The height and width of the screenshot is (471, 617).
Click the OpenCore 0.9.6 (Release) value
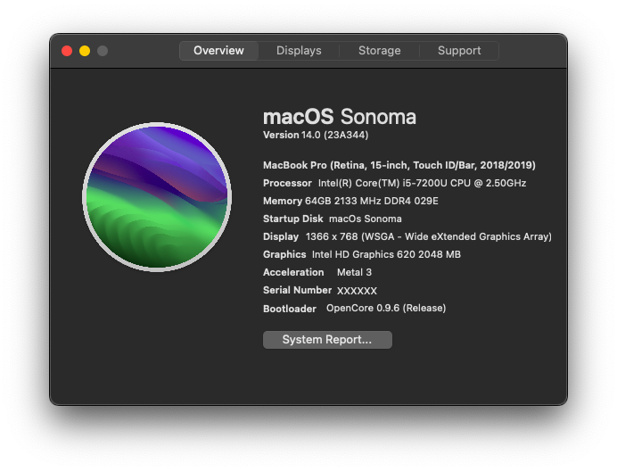click(x=386, y=308)
